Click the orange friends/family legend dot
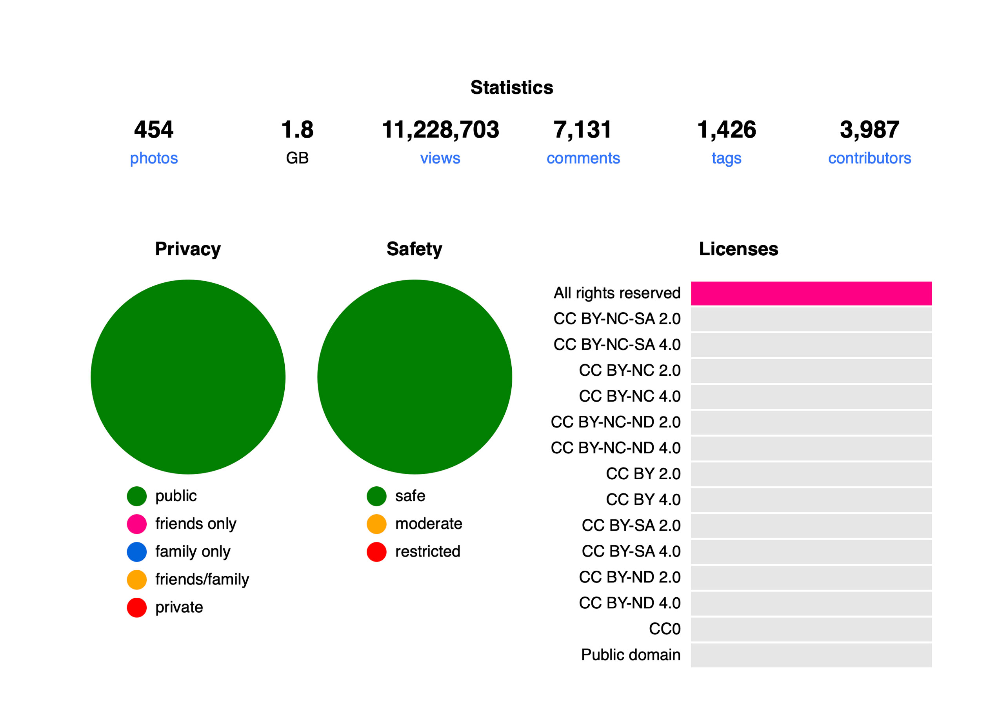The height and width of the screenshot is (724, 1007). [x=137, y=580]
